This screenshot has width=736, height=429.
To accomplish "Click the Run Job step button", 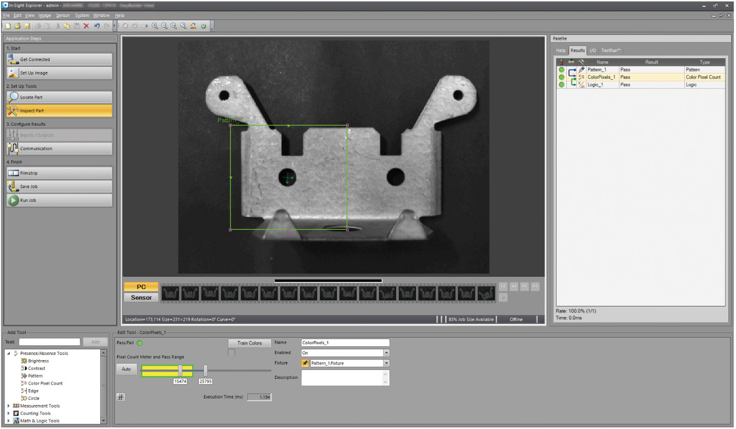I will pyautogui.click(x=59, y=200).
